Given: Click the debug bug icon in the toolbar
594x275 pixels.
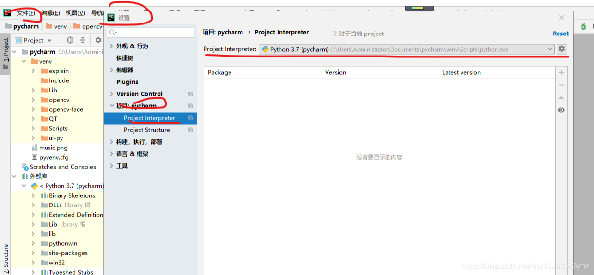Looking at the screenshot, I should 584,27.
